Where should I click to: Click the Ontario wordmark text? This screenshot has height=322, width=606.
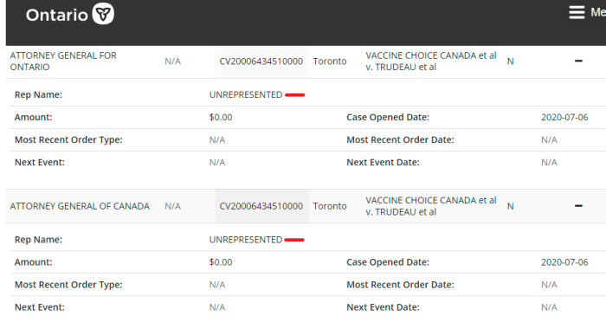click(x=57, y=16)
